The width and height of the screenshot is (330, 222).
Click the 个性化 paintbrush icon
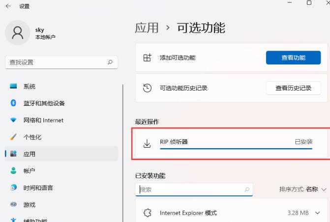point(14,137)
